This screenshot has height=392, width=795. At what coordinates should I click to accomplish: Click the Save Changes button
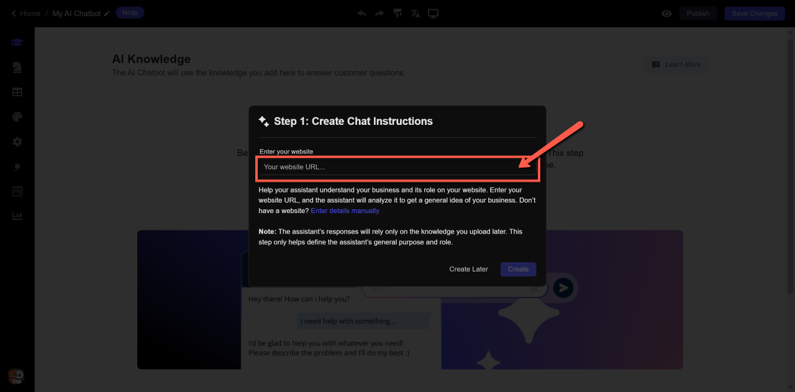tap(754, 14)
